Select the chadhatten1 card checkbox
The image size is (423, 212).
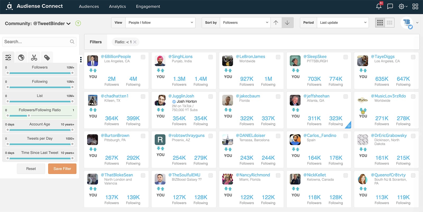click(143, 96)
